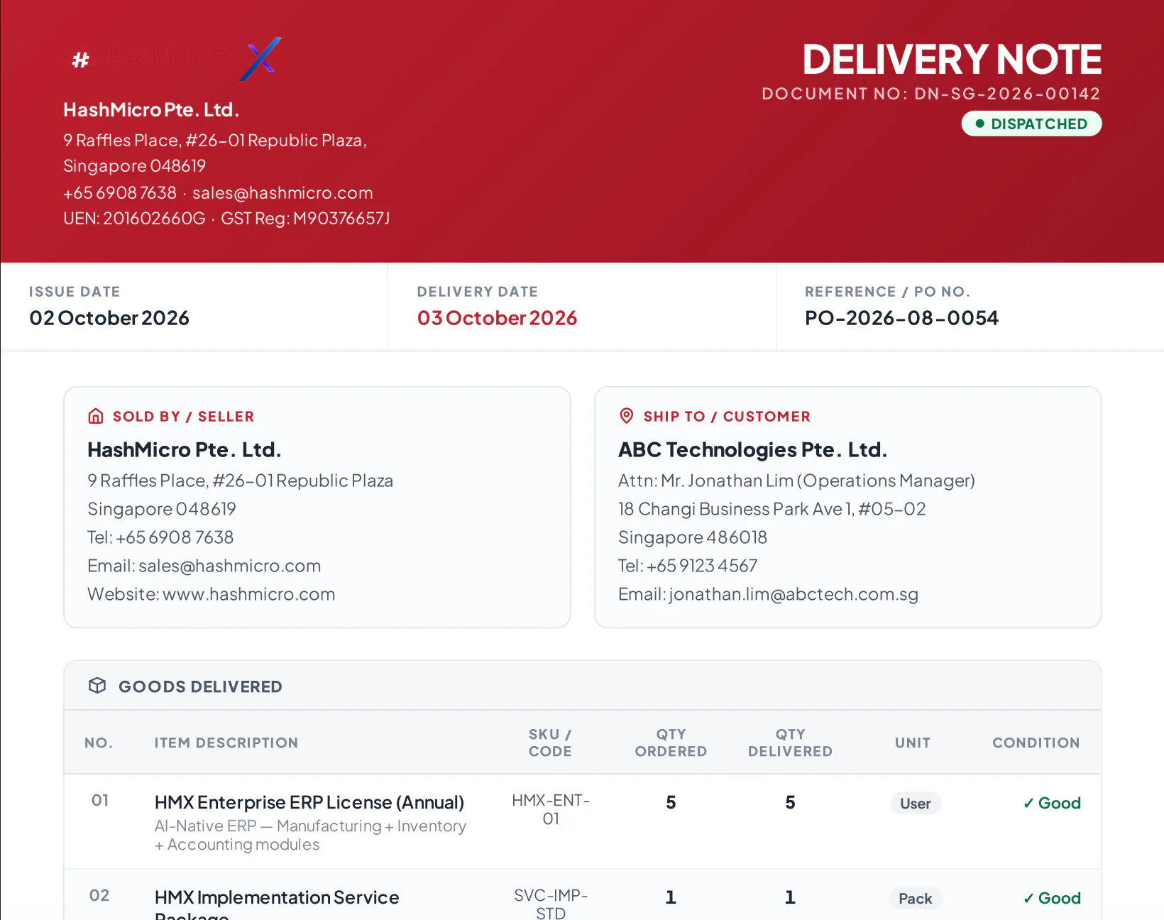The width and height of the screenshot is (1164, 920).
Task: Click 18 Changi Business Park Ave 1 address
Action: 772,509
